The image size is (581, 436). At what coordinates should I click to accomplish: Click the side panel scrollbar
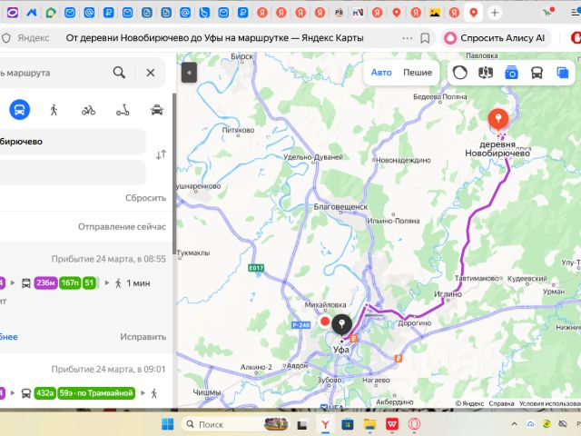click(x=174, y=173)
